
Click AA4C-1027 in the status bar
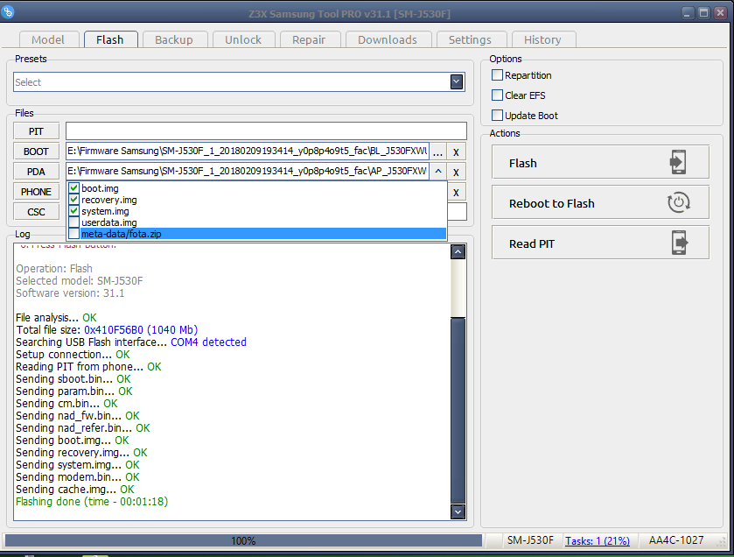[x=676, y=540]
